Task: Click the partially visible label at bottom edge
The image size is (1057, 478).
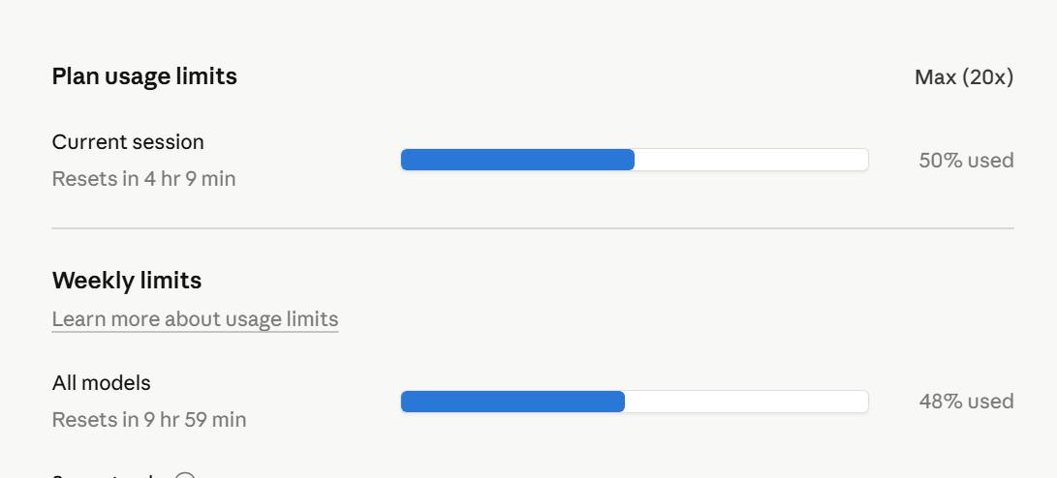Action: (x=108, y=475)
